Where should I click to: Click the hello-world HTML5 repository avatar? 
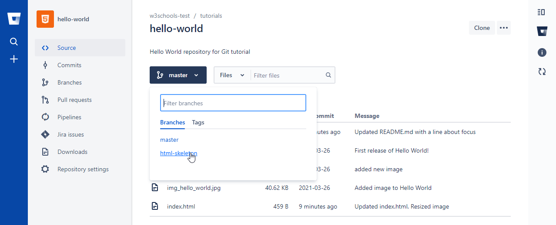[45, 19]
